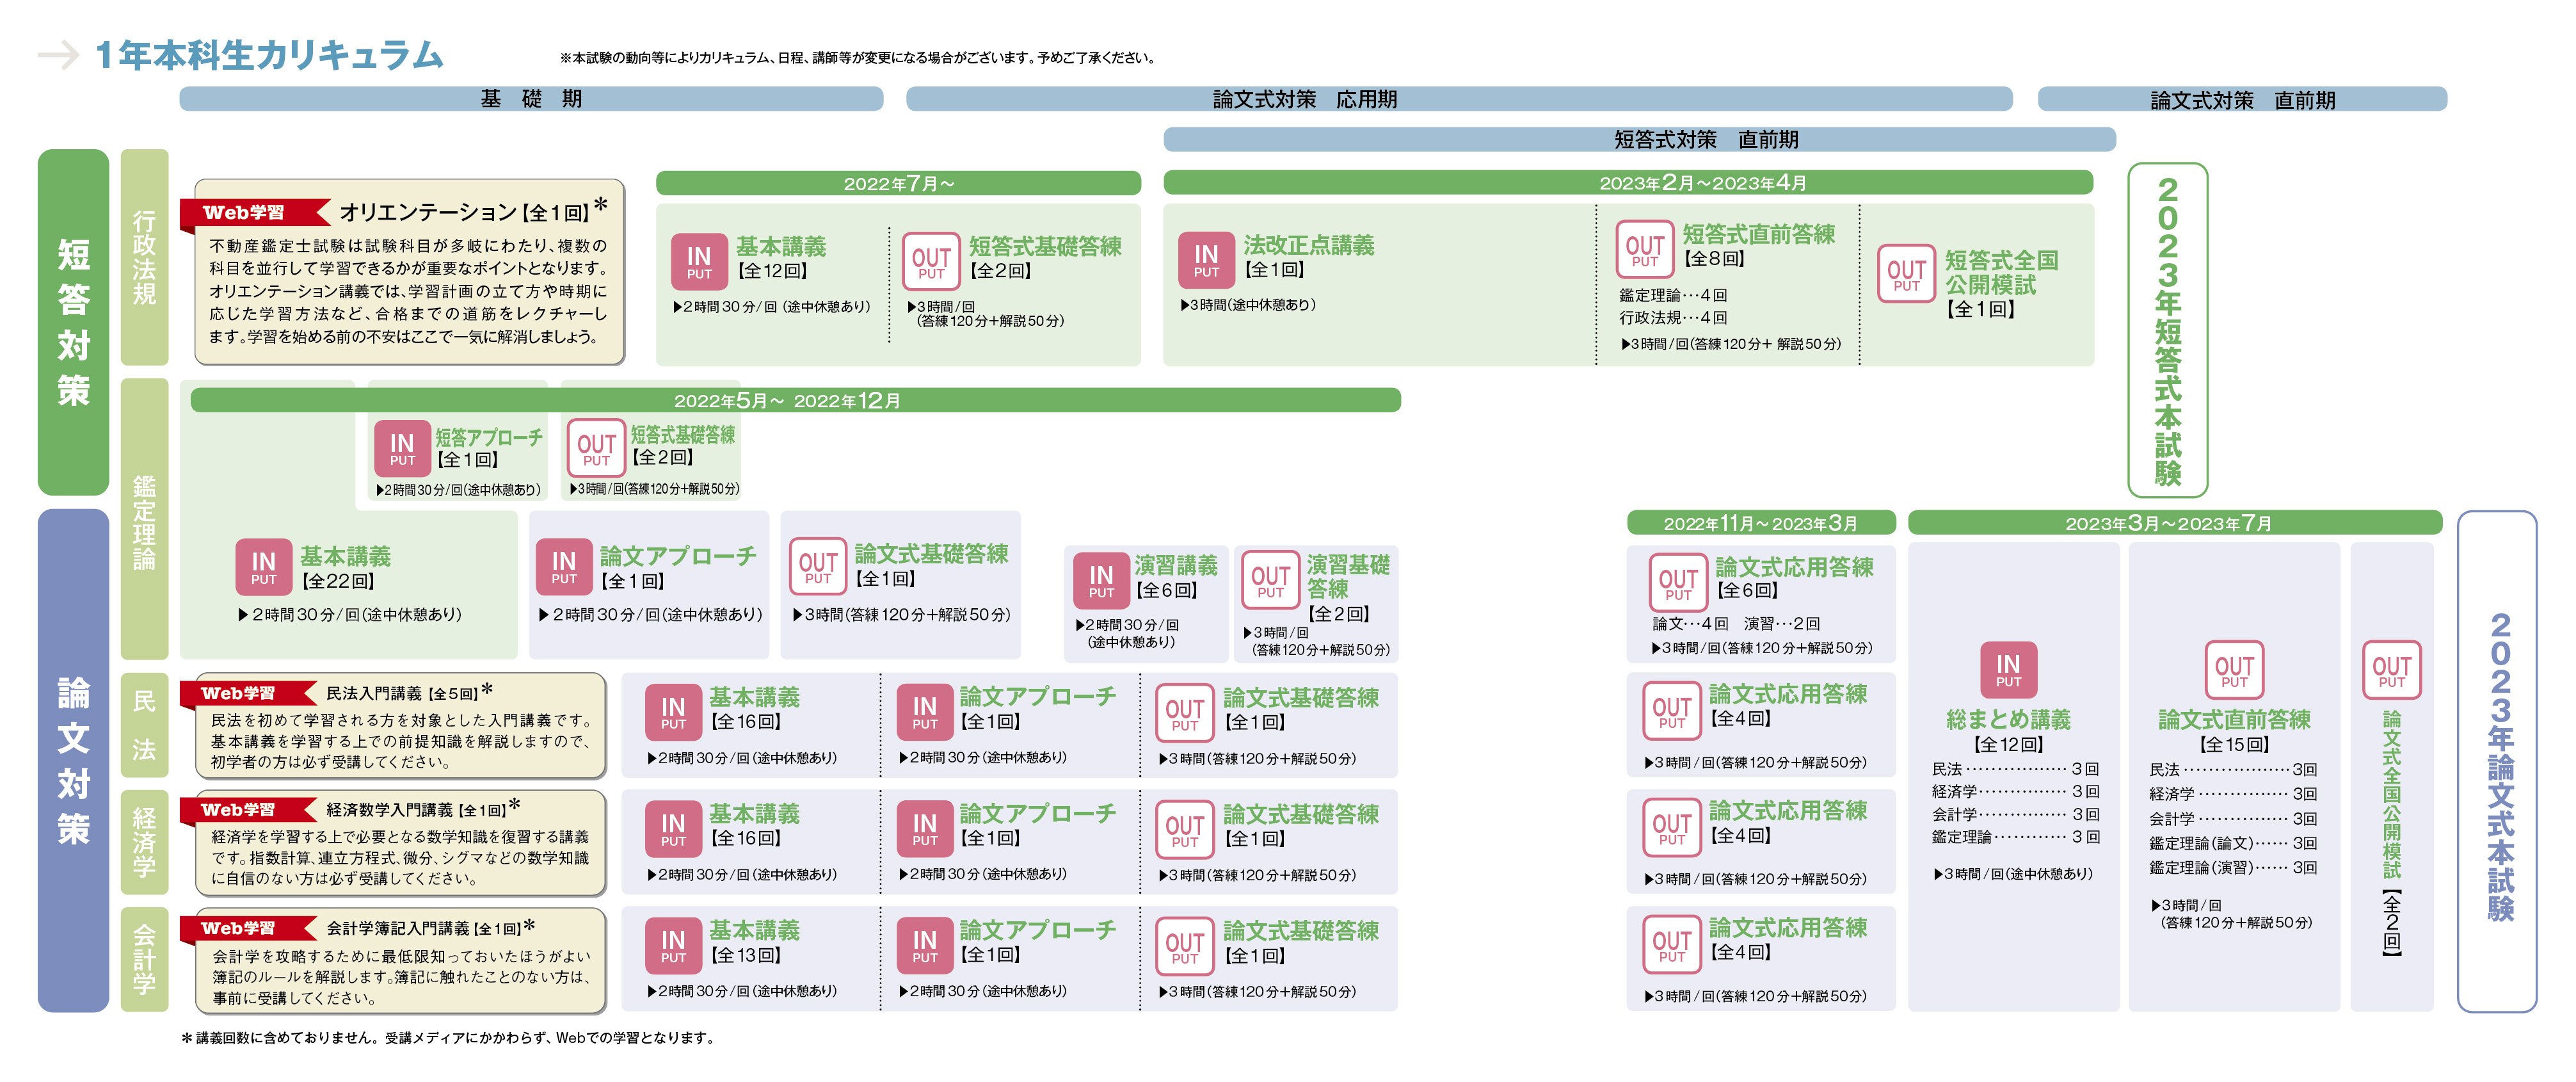Click Web学習 ribbon beside 民法入門講義
This screenshot has height=1082, width=2576.
(x=240, y=693)
